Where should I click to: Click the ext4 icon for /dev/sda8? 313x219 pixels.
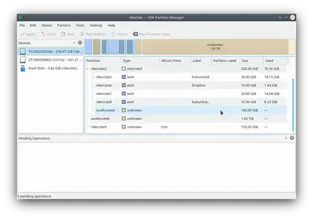124,102
